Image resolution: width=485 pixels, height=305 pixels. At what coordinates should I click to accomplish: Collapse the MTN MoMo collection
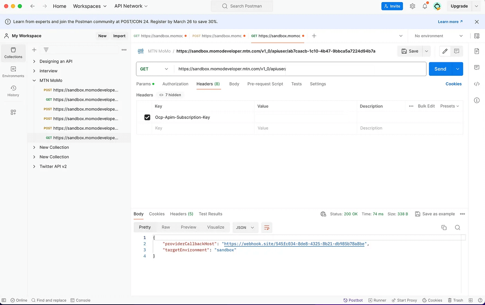coord(34,81)
